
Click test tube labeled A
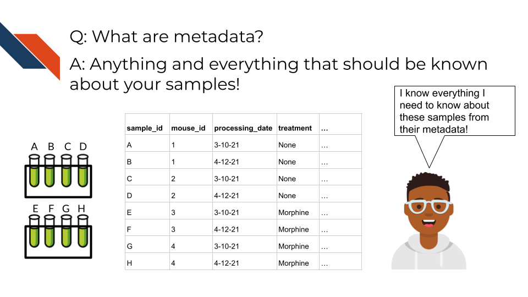pos(34,170)
